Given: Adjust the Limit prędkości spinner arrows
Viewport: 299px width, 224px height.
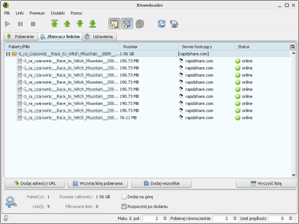Looking at the screenshot, I should coord(290,218).
